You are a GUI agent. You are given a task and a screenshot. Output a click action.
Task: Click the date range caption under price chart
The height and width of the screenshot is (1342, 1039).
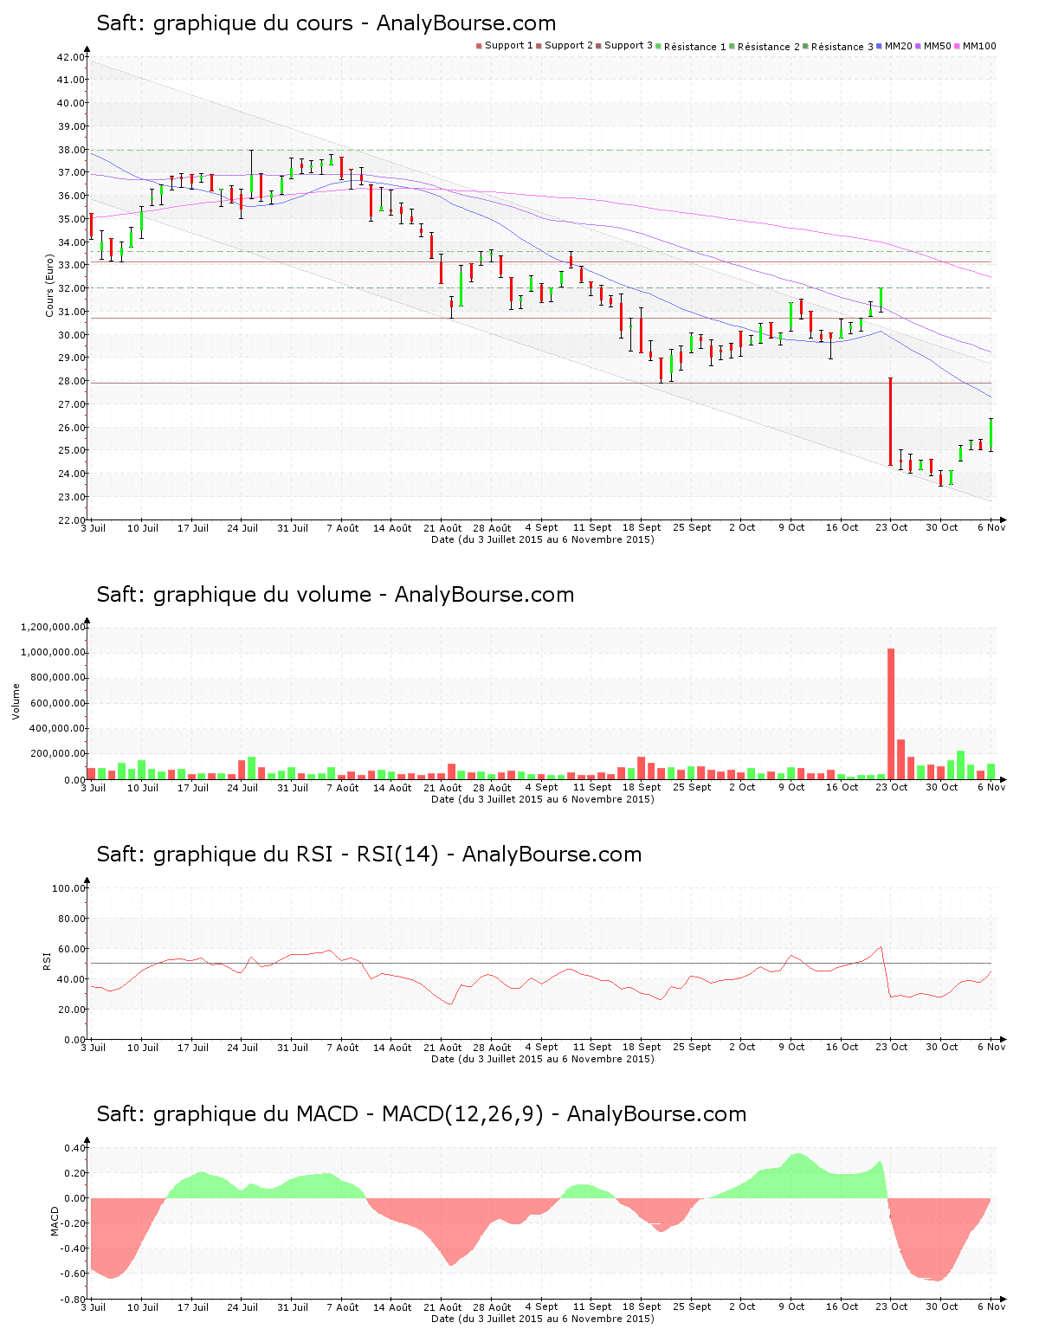(543, 539)
